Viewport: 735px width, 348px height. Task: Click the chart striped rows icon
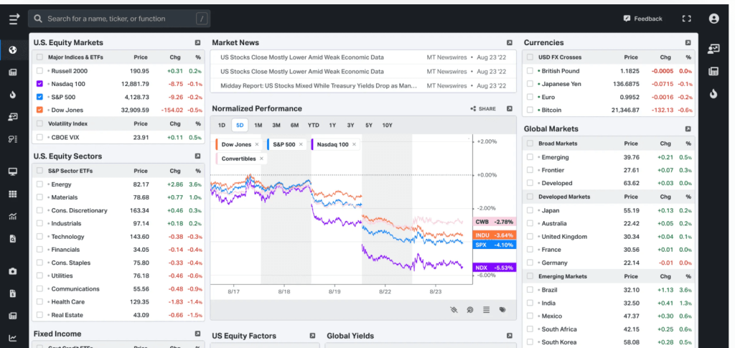[x=486, y=309]
